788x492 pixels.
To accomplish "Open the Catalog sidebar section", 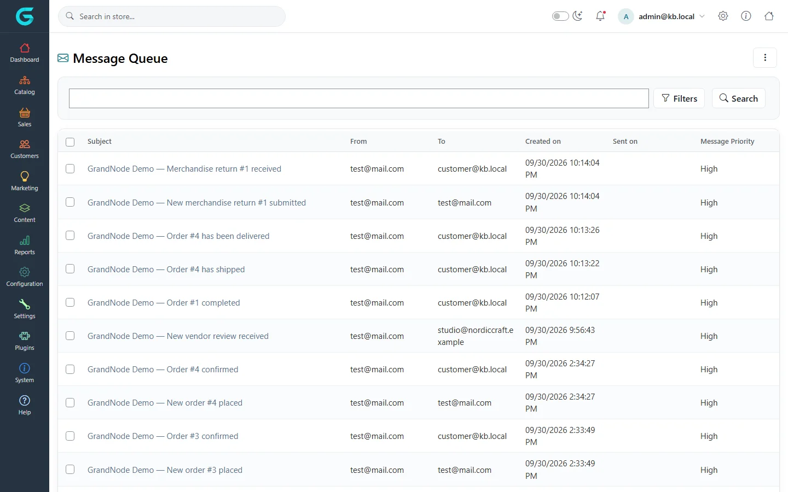I will point(25,85).
